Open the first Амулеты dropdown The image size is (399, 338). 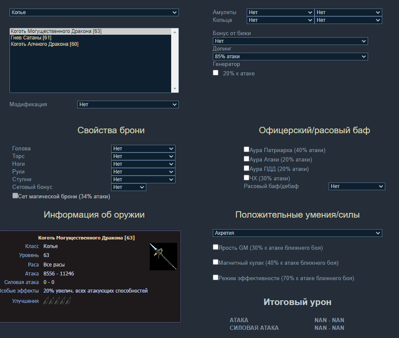click(x=280, y=12)
